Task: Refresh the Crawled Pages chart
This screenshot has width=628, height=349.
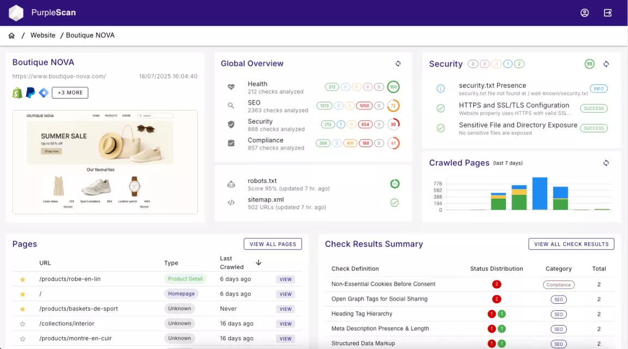Action: [x=606, y=163]
